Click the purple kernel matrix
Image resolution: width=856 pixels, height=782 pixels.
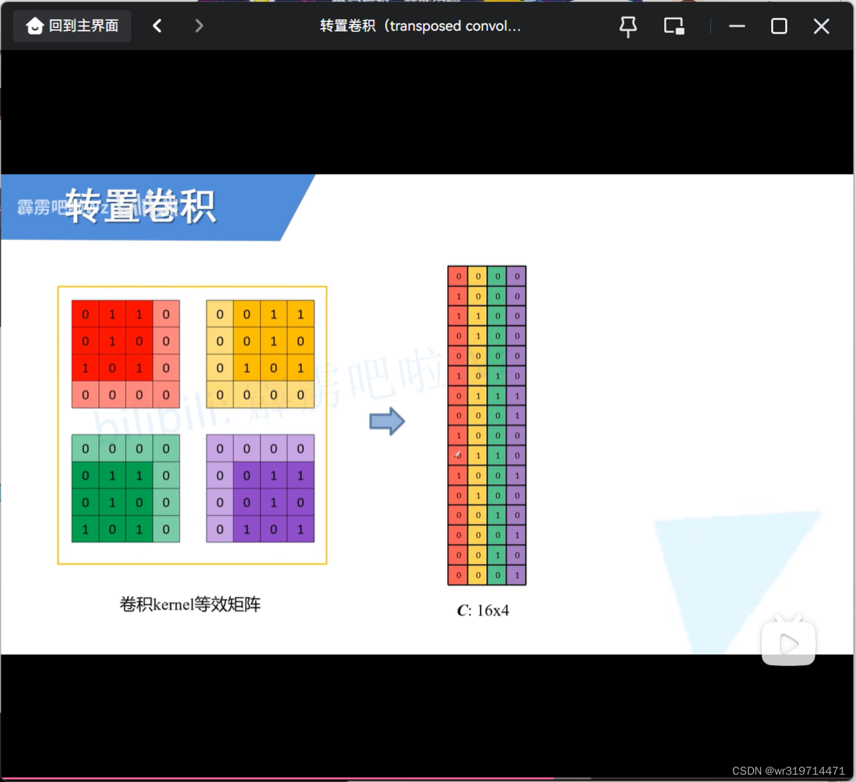coord(260,489)
